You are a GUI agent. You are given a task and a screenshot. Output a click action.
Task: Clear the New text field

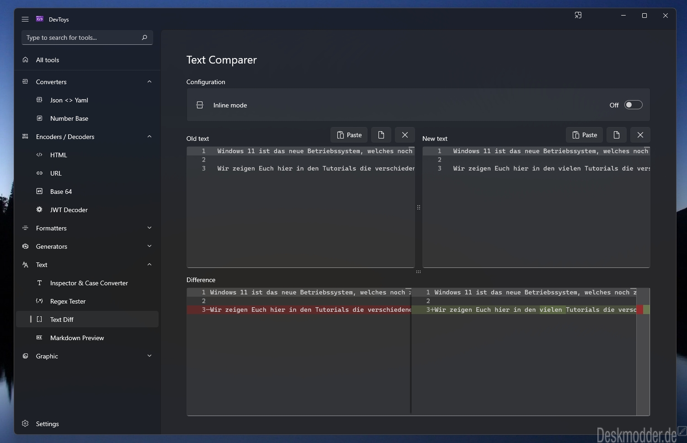pyautogui.click(x=640, y=135)
